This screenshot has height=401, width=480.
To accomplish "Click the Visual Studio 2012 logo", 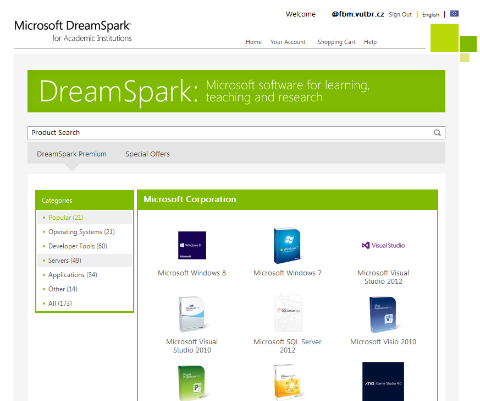I will (383, 245).
